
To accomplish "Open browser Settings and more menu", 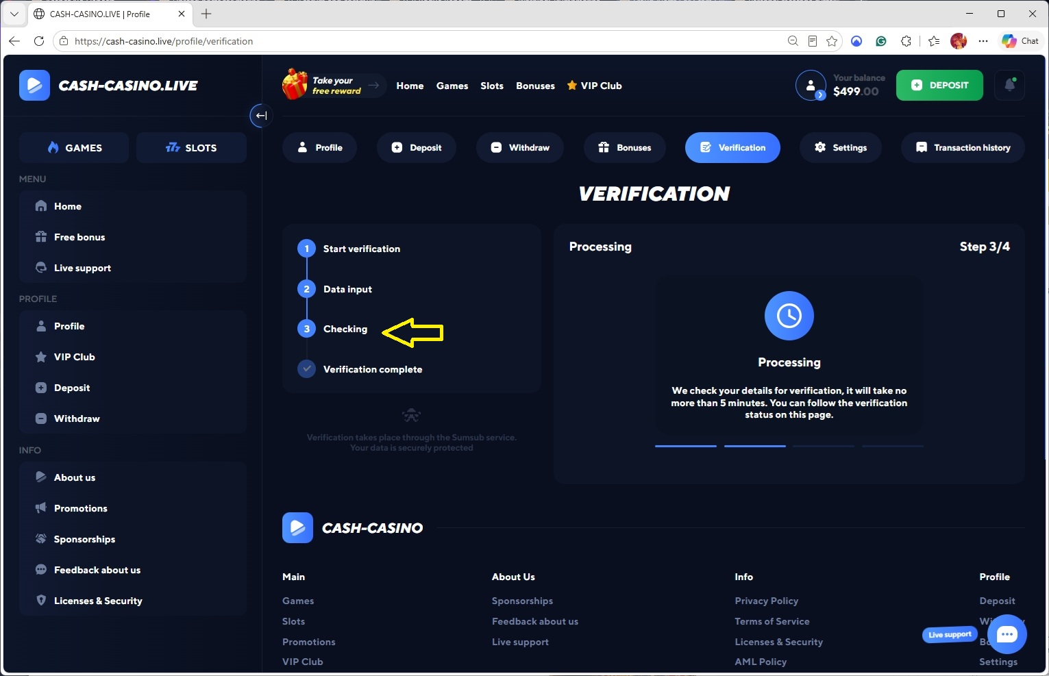I will (x=983, y=41).
